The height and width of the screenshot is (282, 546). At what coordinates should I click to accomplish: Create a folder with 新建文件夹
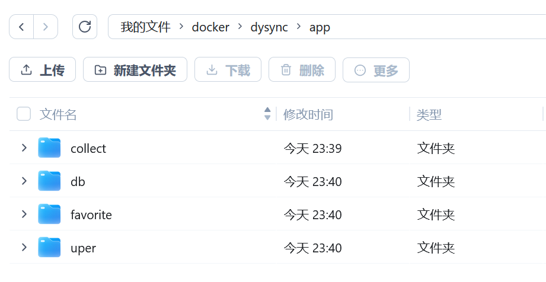pyautogui.click(x=135, y=70)
